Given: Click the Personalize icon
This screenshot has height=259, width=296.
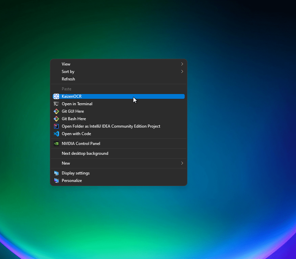Looking at the screenshot, I should [56, 181].
